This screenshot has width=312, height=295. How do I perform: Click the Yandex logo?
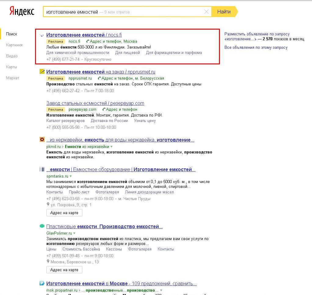[x=21, y=11]
